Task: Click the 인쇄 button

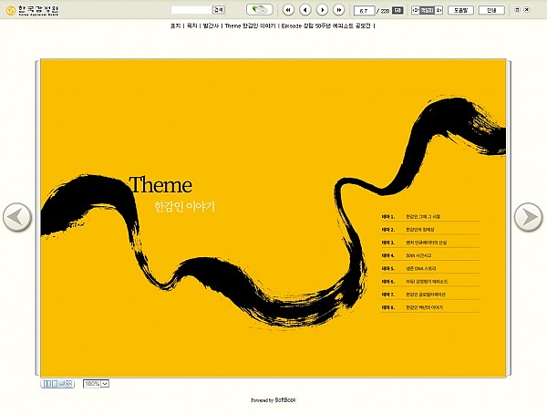Action: click(491, 10)
